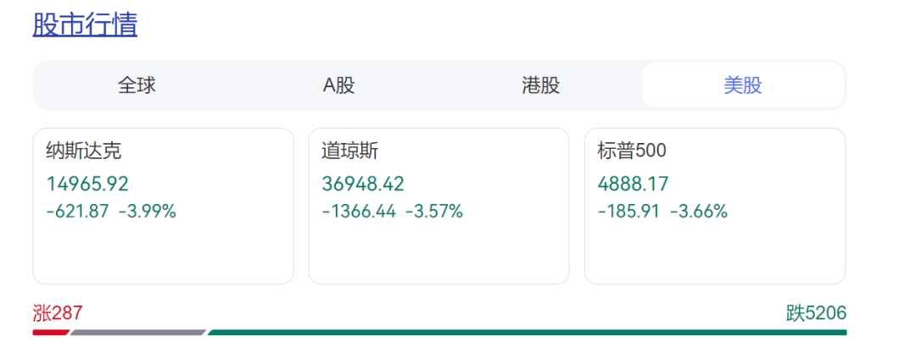Click the -621.87 point change figure

point(77,212)
